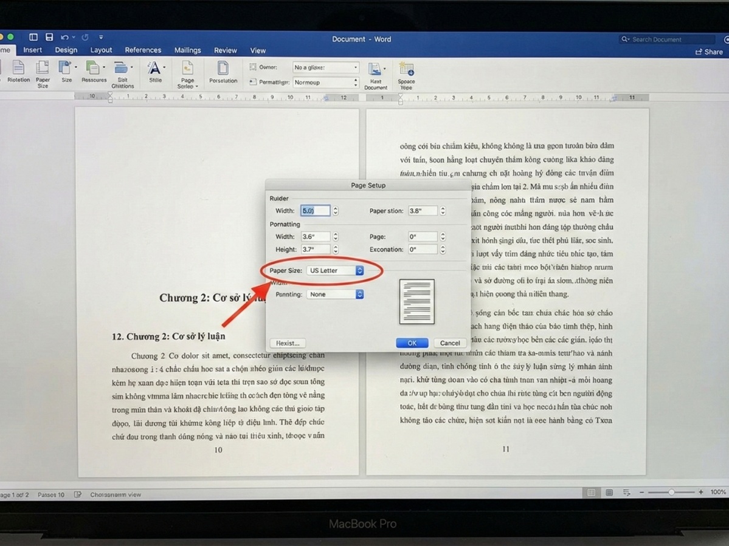
Task: Click the Paper stion stepper arrows
Action: pos(443,211)
